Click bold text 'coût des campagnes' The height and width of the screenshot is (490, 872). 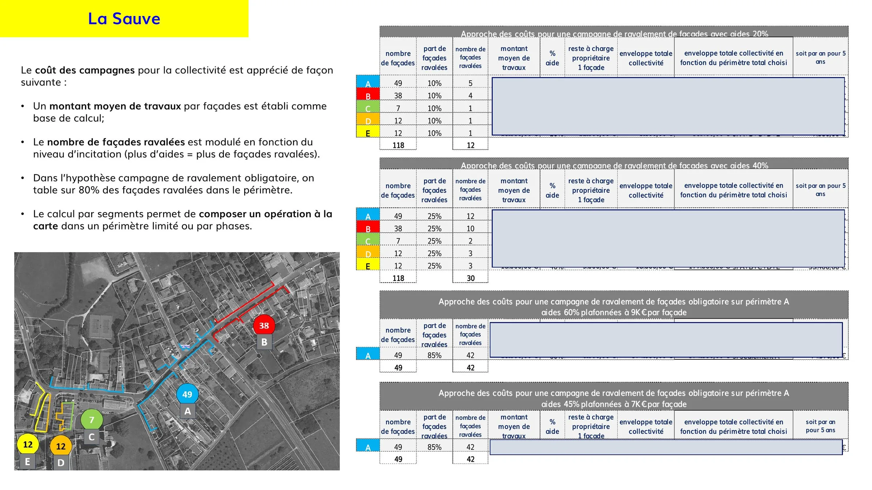85,70
